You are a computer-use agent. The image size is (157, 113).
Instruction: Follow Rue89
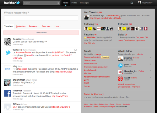[x=134, y=78]
